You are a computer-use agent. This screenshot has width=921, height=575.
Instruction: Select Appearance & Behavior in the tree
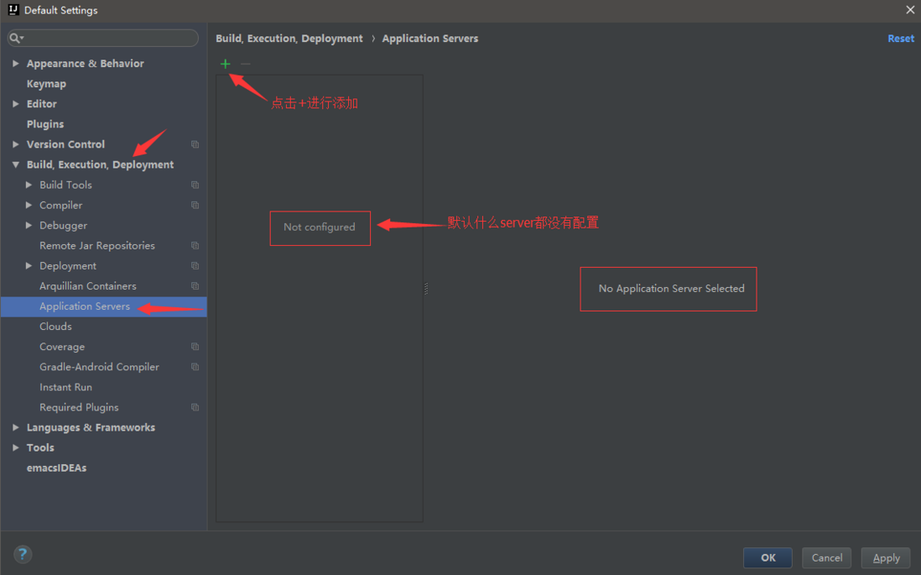86,64
